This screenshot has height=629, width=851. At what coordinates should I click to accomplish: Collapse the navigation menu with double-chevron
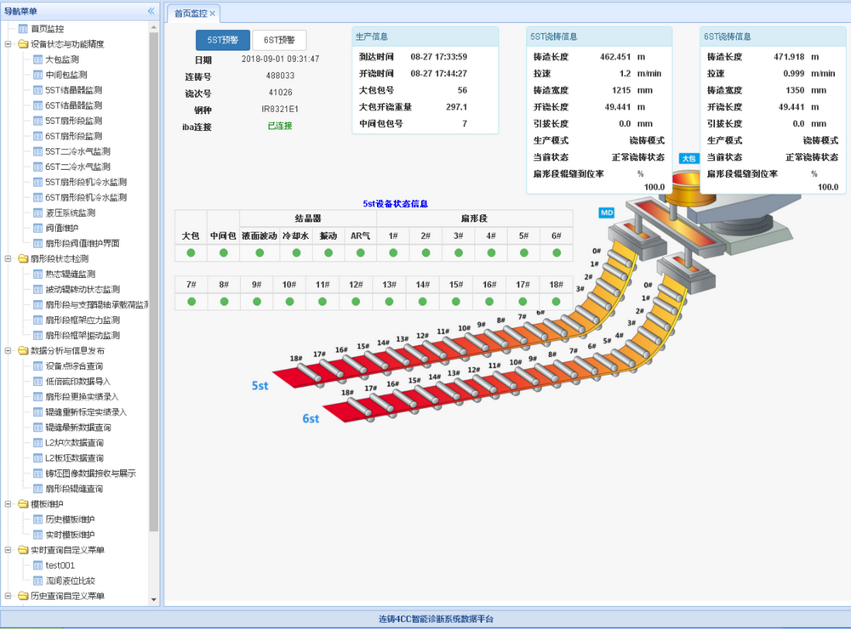151,11
